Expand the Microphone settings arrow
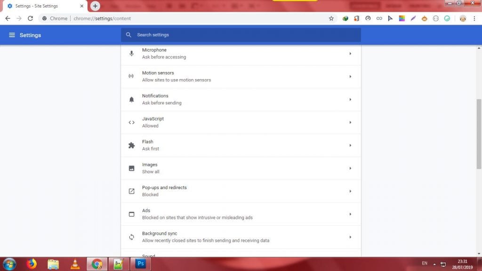Viewport: 482px width, 271px height. tap(350, 54)
